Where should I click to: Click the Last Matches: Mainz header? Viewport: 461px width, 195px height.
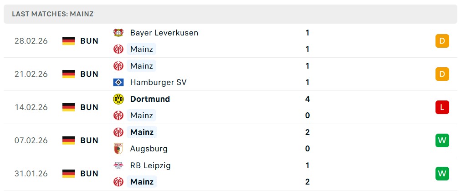(x=53, y=14)
